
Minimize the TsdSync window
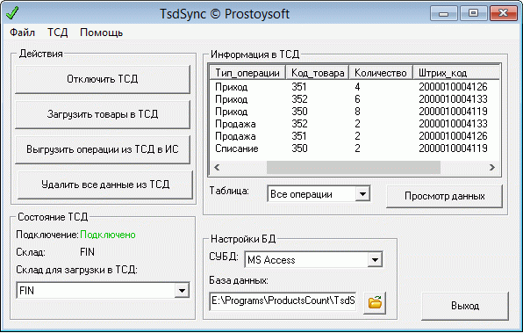tap(443, 13)
